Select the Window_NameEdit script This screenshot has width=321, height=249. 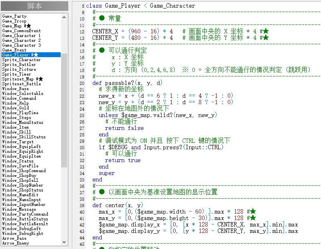tap(20, 195)
